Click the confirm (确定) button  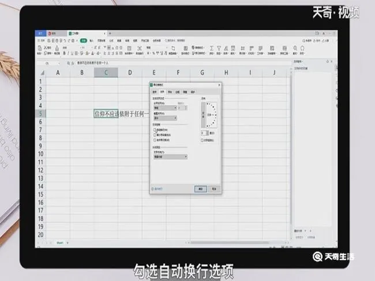[200, 189]
